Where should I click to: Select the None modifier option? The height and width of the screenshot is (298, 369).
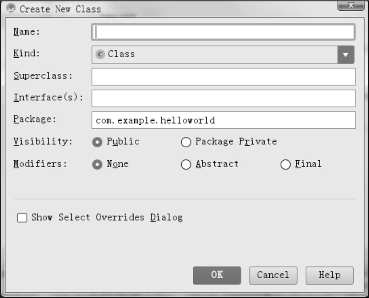click(97, 164)
